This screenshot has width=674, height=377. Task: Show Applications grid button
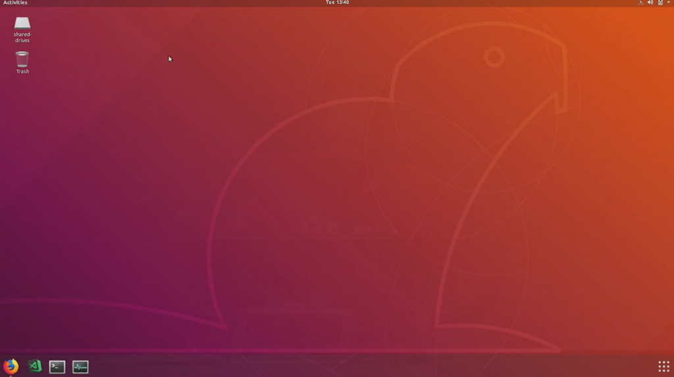pyautogui.click(x=663, y=366)
